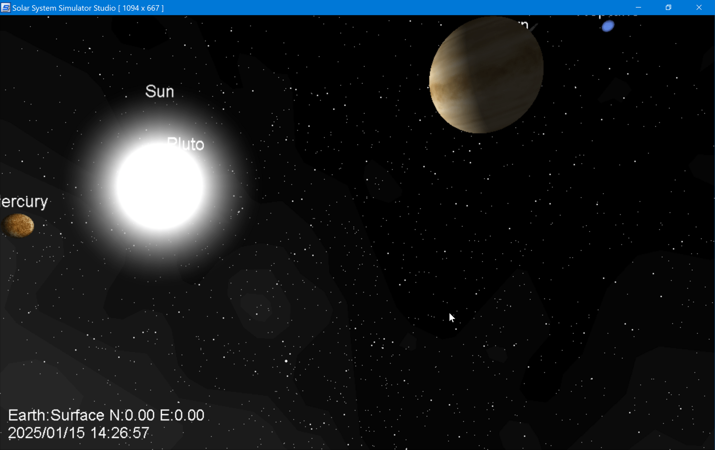Click the glowing white Sun disc
The image size is (715, 450).
(160, 187)
